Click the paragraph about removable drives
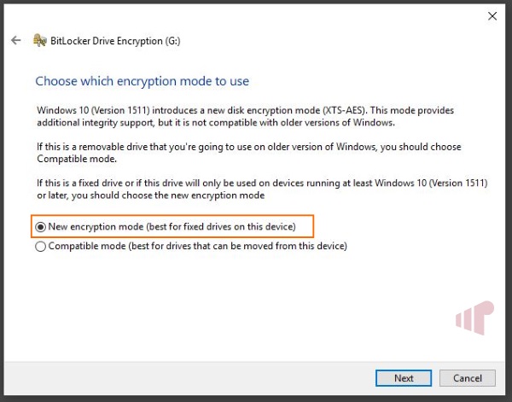 [249, 153]
